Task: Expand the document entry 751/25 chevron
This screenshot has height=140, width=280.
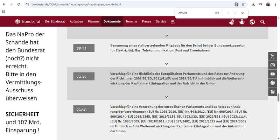Action: (167, 97)
